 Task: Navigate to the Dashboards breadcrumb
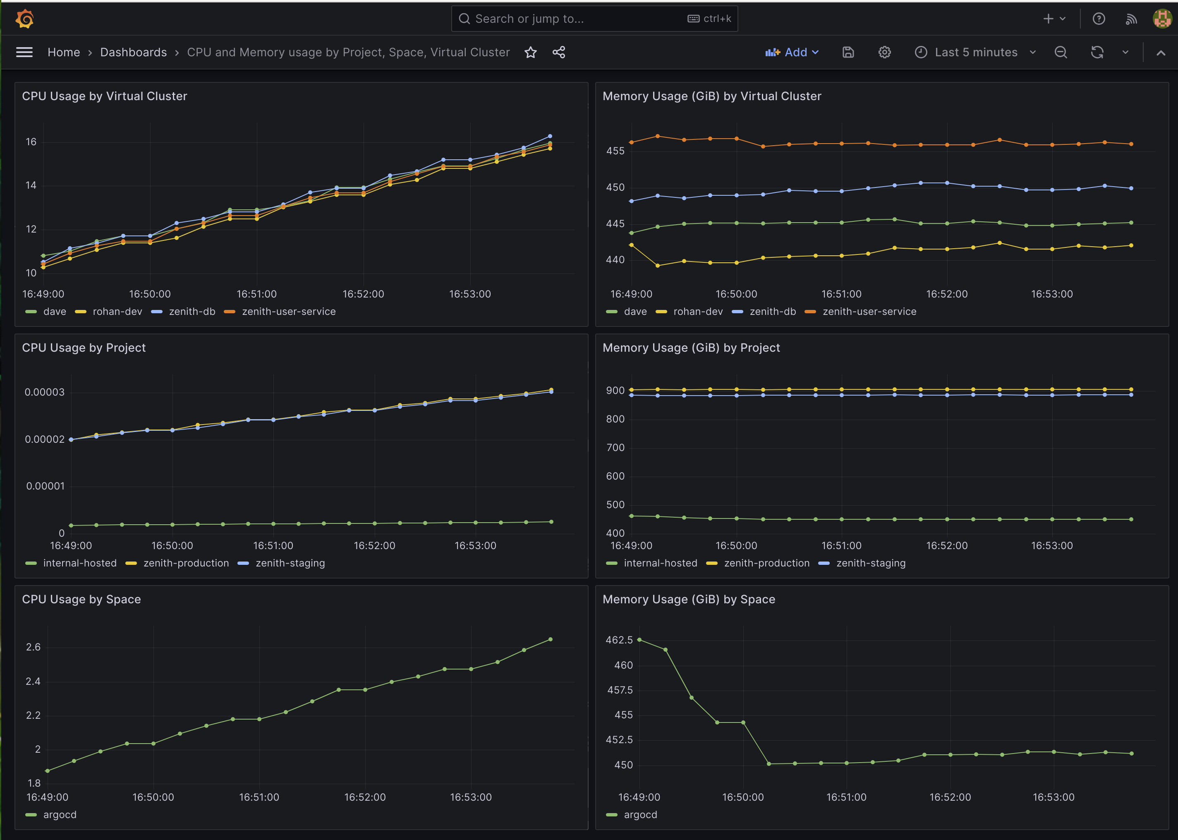point(133,52)
